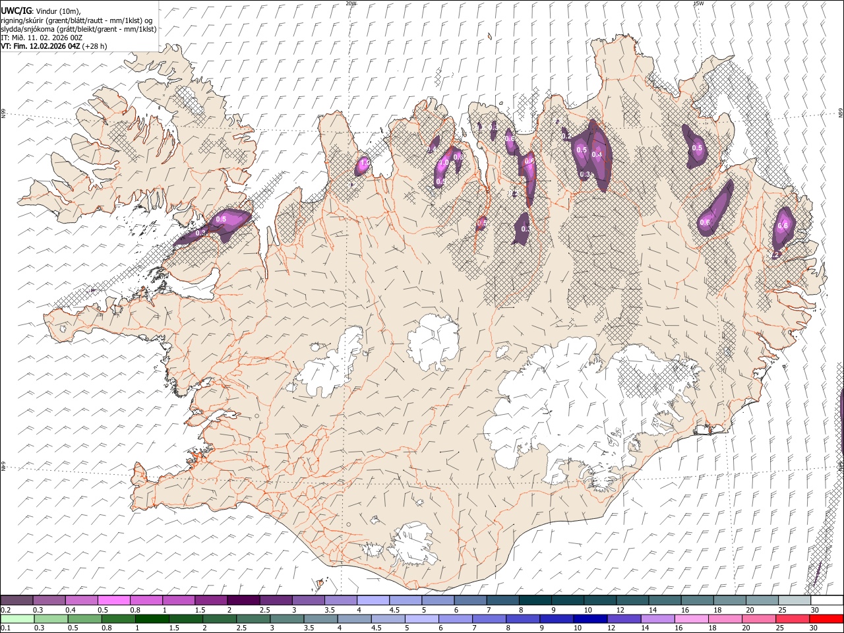
Task: Pick dark teal upper swatch between 8 and 9
Action: [x=535, y=601]
